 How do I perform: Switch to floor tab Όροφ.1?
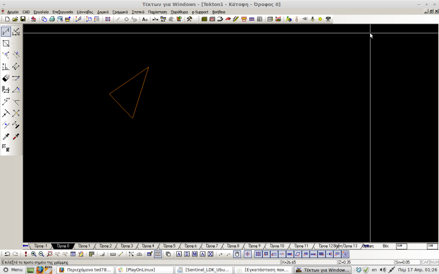pos(84,246)
